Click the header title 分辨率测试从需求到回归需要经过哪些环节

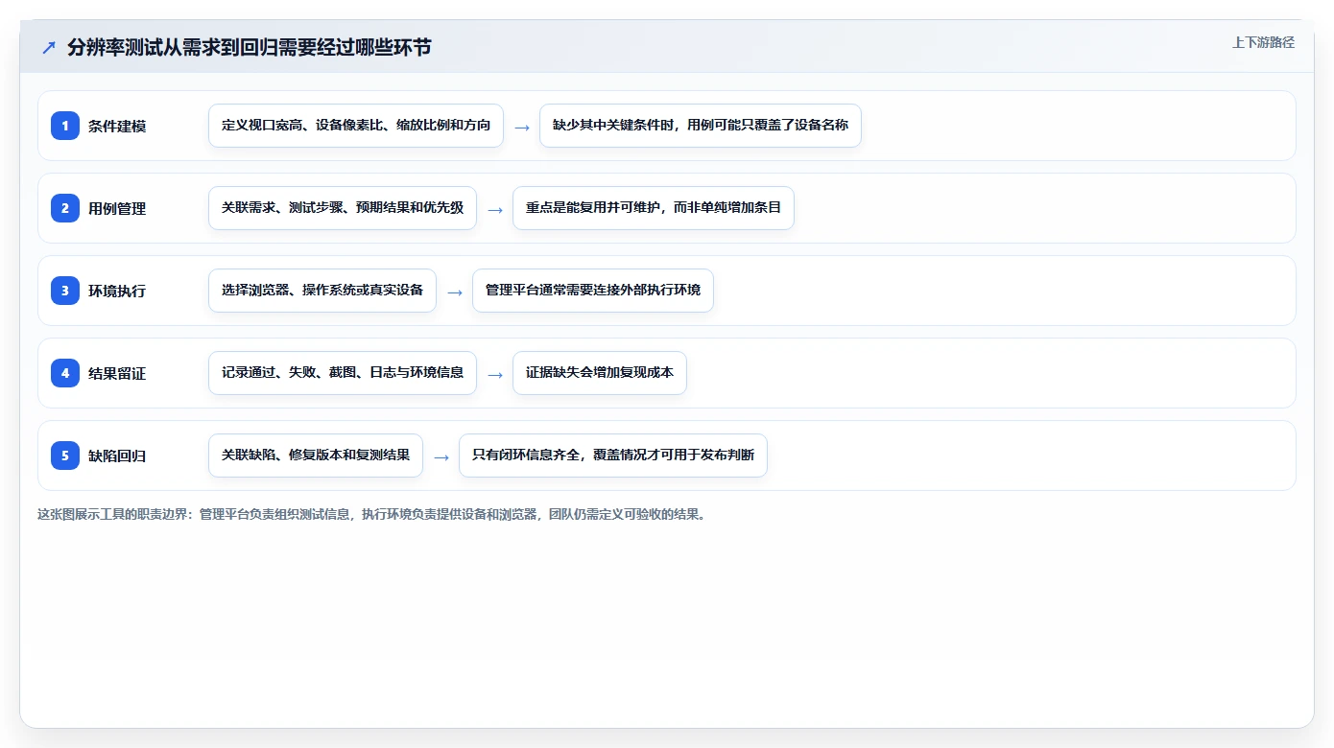coord(250,47)
